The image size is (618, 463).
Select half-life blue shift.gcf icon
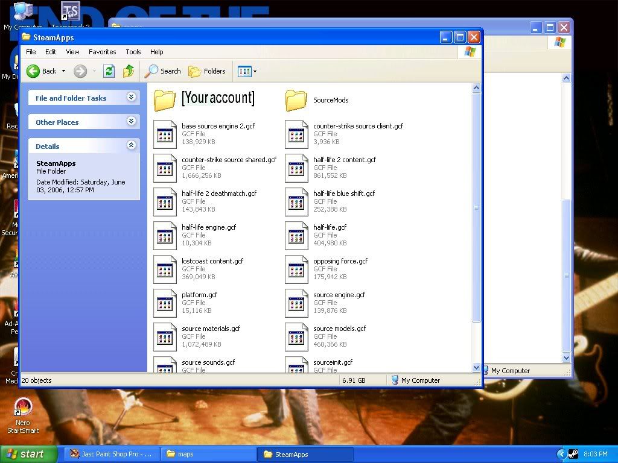pos(296,203)
